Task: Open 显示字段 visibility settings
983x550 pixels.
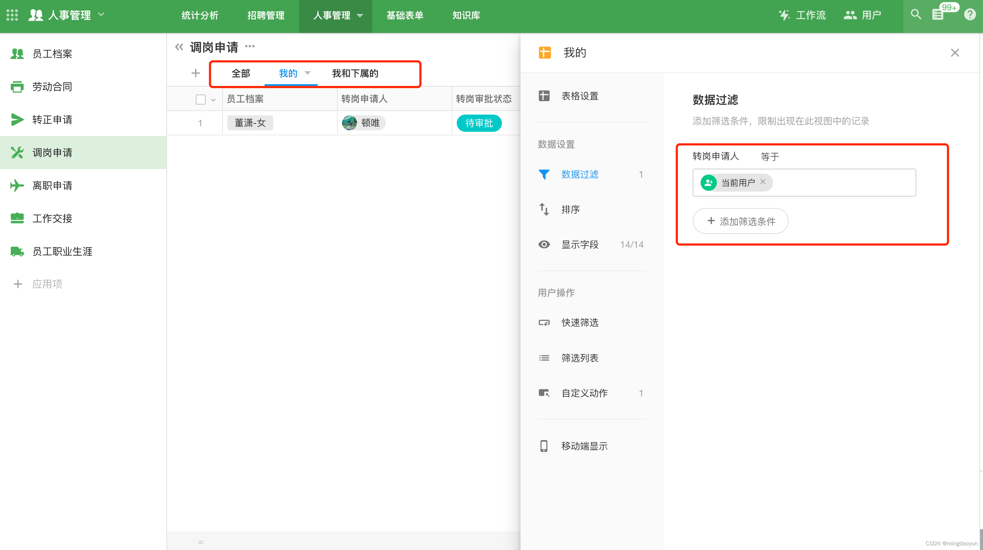Action: pyautogui.click(x=580, y=244)
